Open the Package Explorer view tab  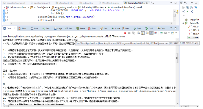[x=127, y=28]
